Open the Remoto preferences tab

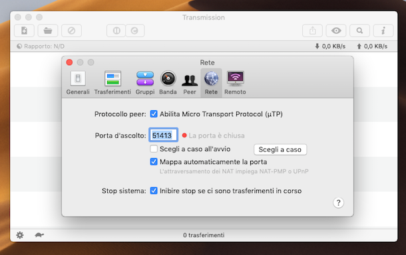(x=235, y=83)
